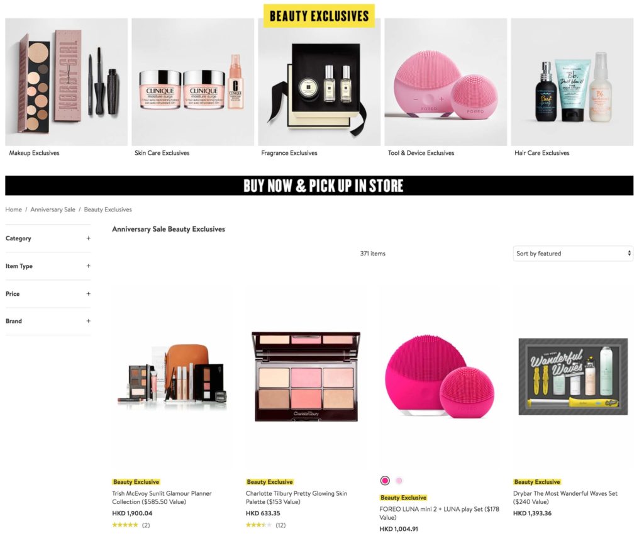Click Charlotte Tilbury star rating reviews

(266, 525)
